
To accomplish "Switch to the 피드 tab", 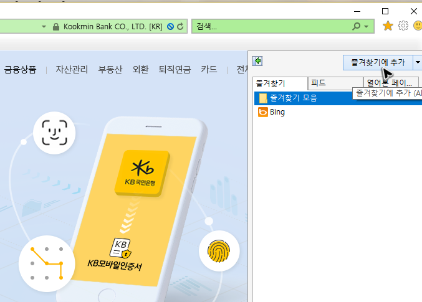I will 335,83.
